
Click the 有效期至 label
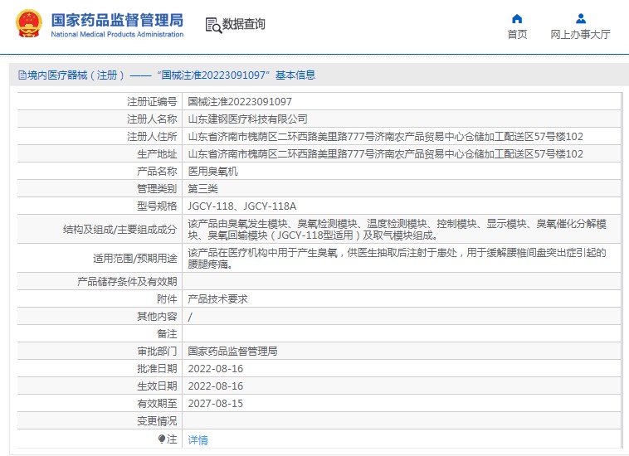[158, 404]
